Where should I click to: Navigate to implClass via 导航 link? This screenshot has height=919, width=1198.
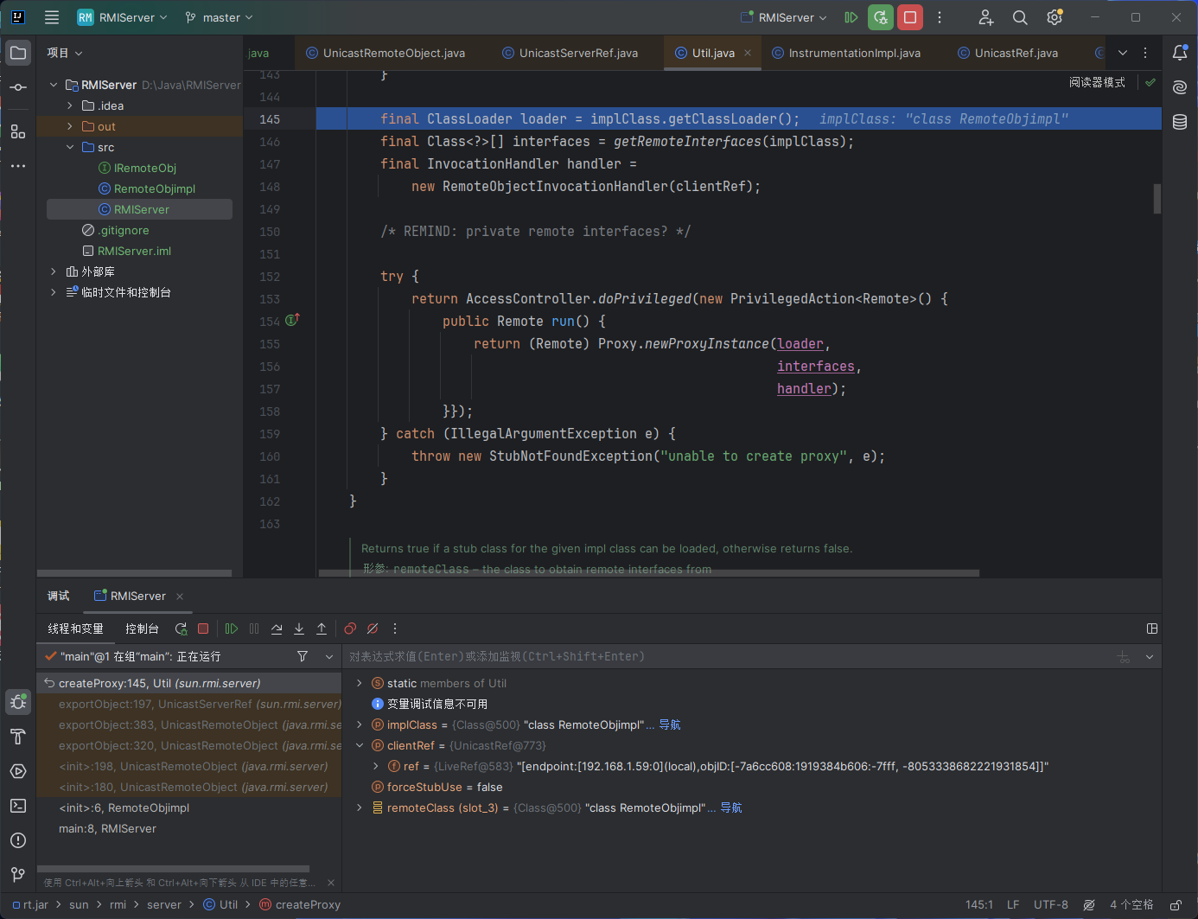coord(670,724)
